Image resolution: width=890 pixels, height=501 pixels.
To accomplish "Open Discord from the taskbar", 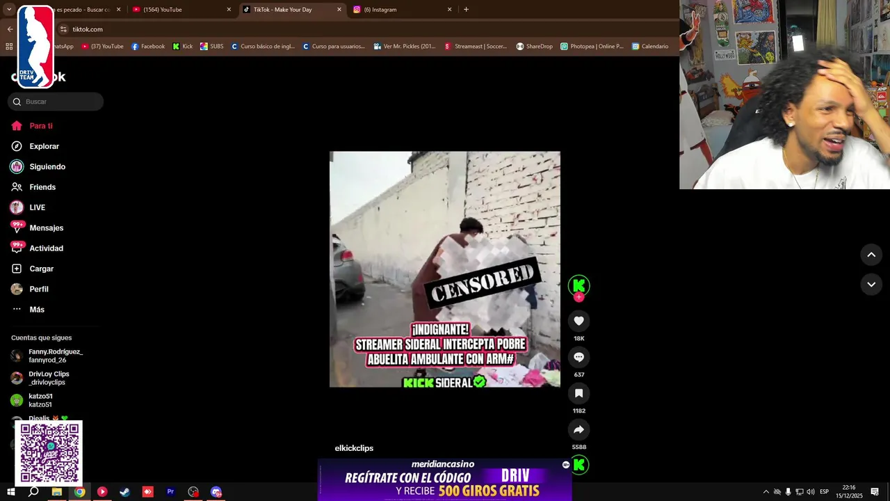I will [x=216, y=492].
